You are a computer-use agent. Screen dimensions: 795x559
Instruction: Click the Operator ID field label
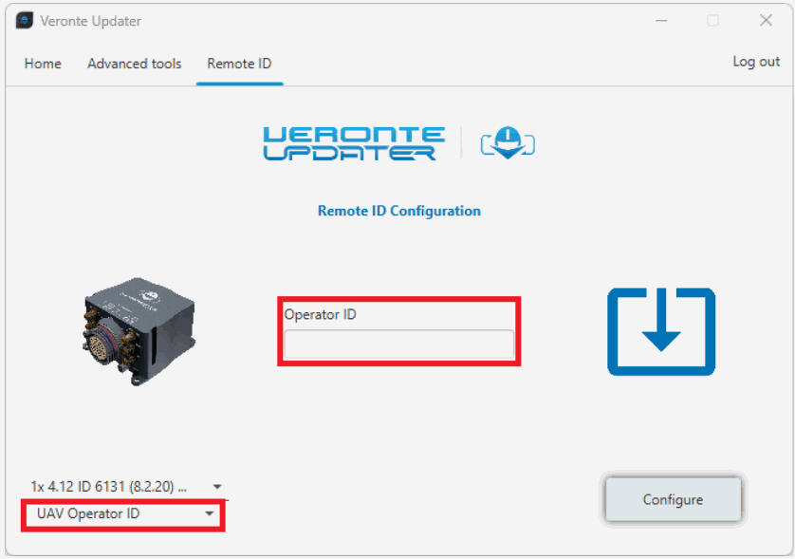pyautogui.click(x=320, y=314)
